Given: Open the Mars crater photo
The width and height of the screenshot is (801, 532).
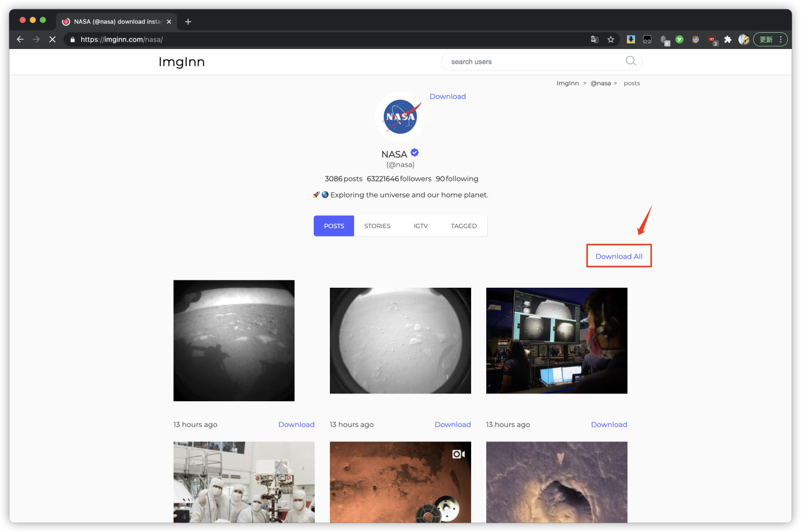Looking at the screenshot, I should coord(557,482).
